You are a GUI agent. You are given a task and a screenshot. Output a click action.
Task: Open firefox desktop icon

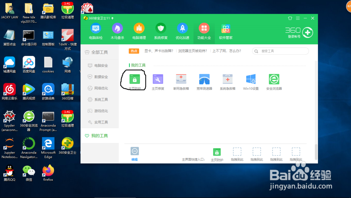coord(48,173)
